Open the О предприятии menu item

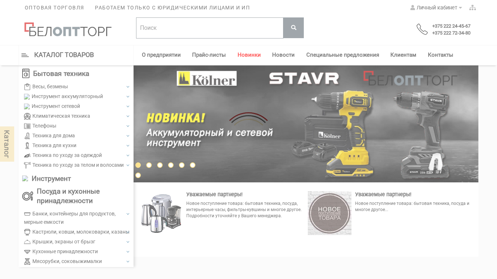(161, 55)
